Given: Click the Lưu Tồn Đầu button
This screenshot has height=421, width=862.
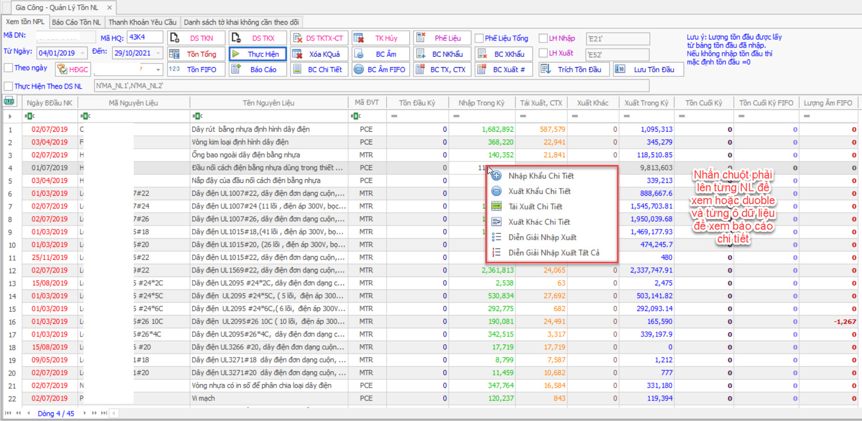Looking at the screenshot, I should tap(648, 69).
